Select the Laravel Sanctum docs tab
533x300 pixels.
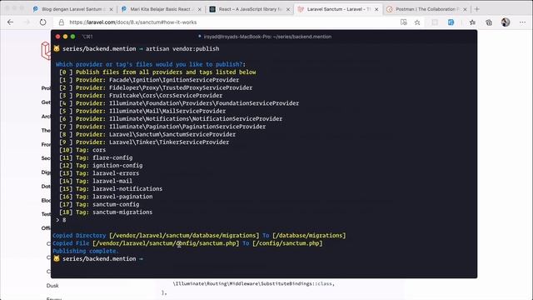[338, 9]
